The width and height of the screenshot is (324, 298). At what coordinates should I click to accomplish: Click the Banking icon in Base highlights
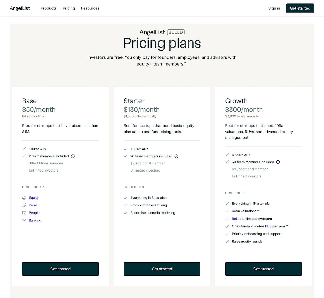[x=24, y=221]
